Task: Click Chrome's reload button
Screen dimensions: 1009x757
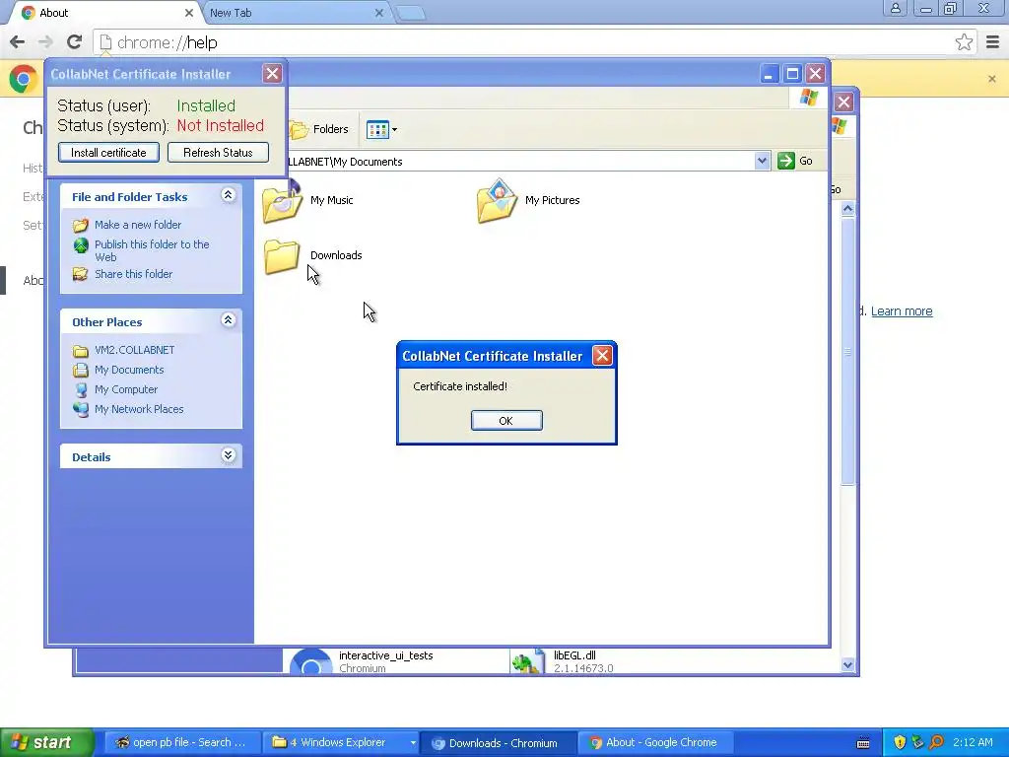Action: coord(74,42)
